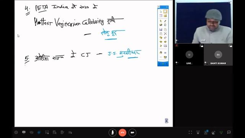Expand the palette's top dropdown arrow
Screen dimensions: 245x138
(167, 7)
